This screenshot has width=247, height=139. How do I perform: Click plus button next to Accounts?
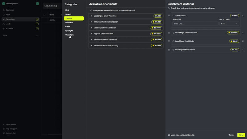tap(37, 28)
